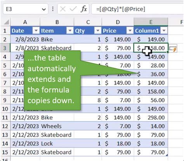
Task: Select row 3 header
Action: (x=5, y=48)
